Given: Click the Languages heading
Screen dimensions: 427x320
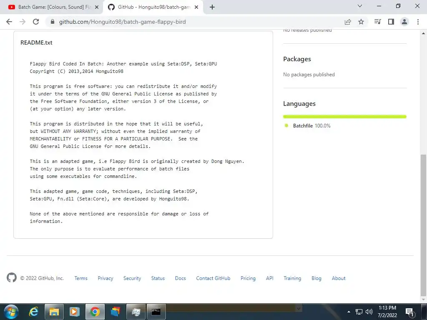Looking at the screenshot, I should [x=299, y=104].
